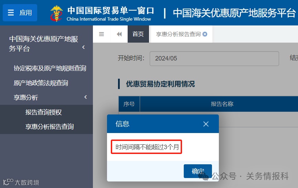Click the 开始时间 label
298x188 pixels.
(131, 58)
